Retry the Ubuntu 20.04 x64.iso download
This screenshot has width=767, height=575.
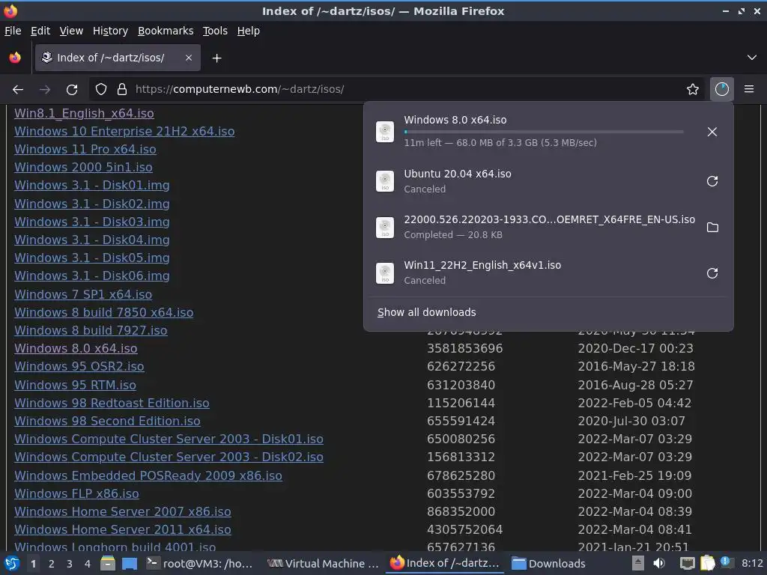coord(712,181)
